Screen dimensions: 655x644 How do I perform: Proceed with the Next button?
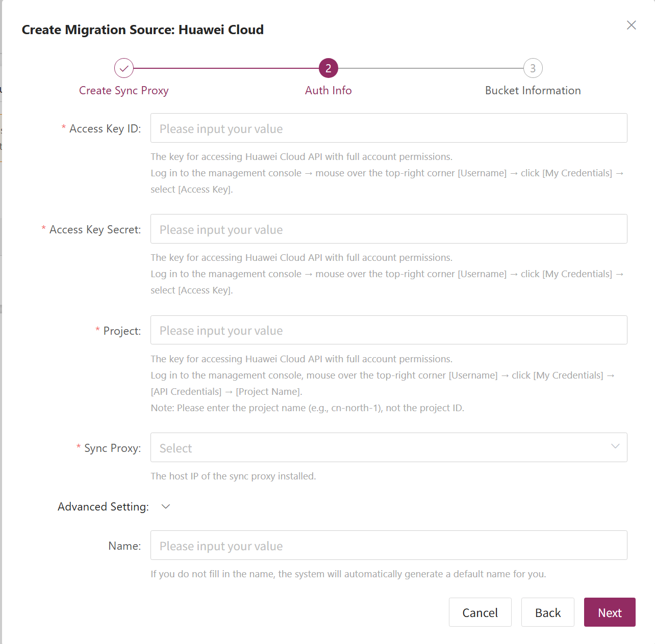click(609, 612)
